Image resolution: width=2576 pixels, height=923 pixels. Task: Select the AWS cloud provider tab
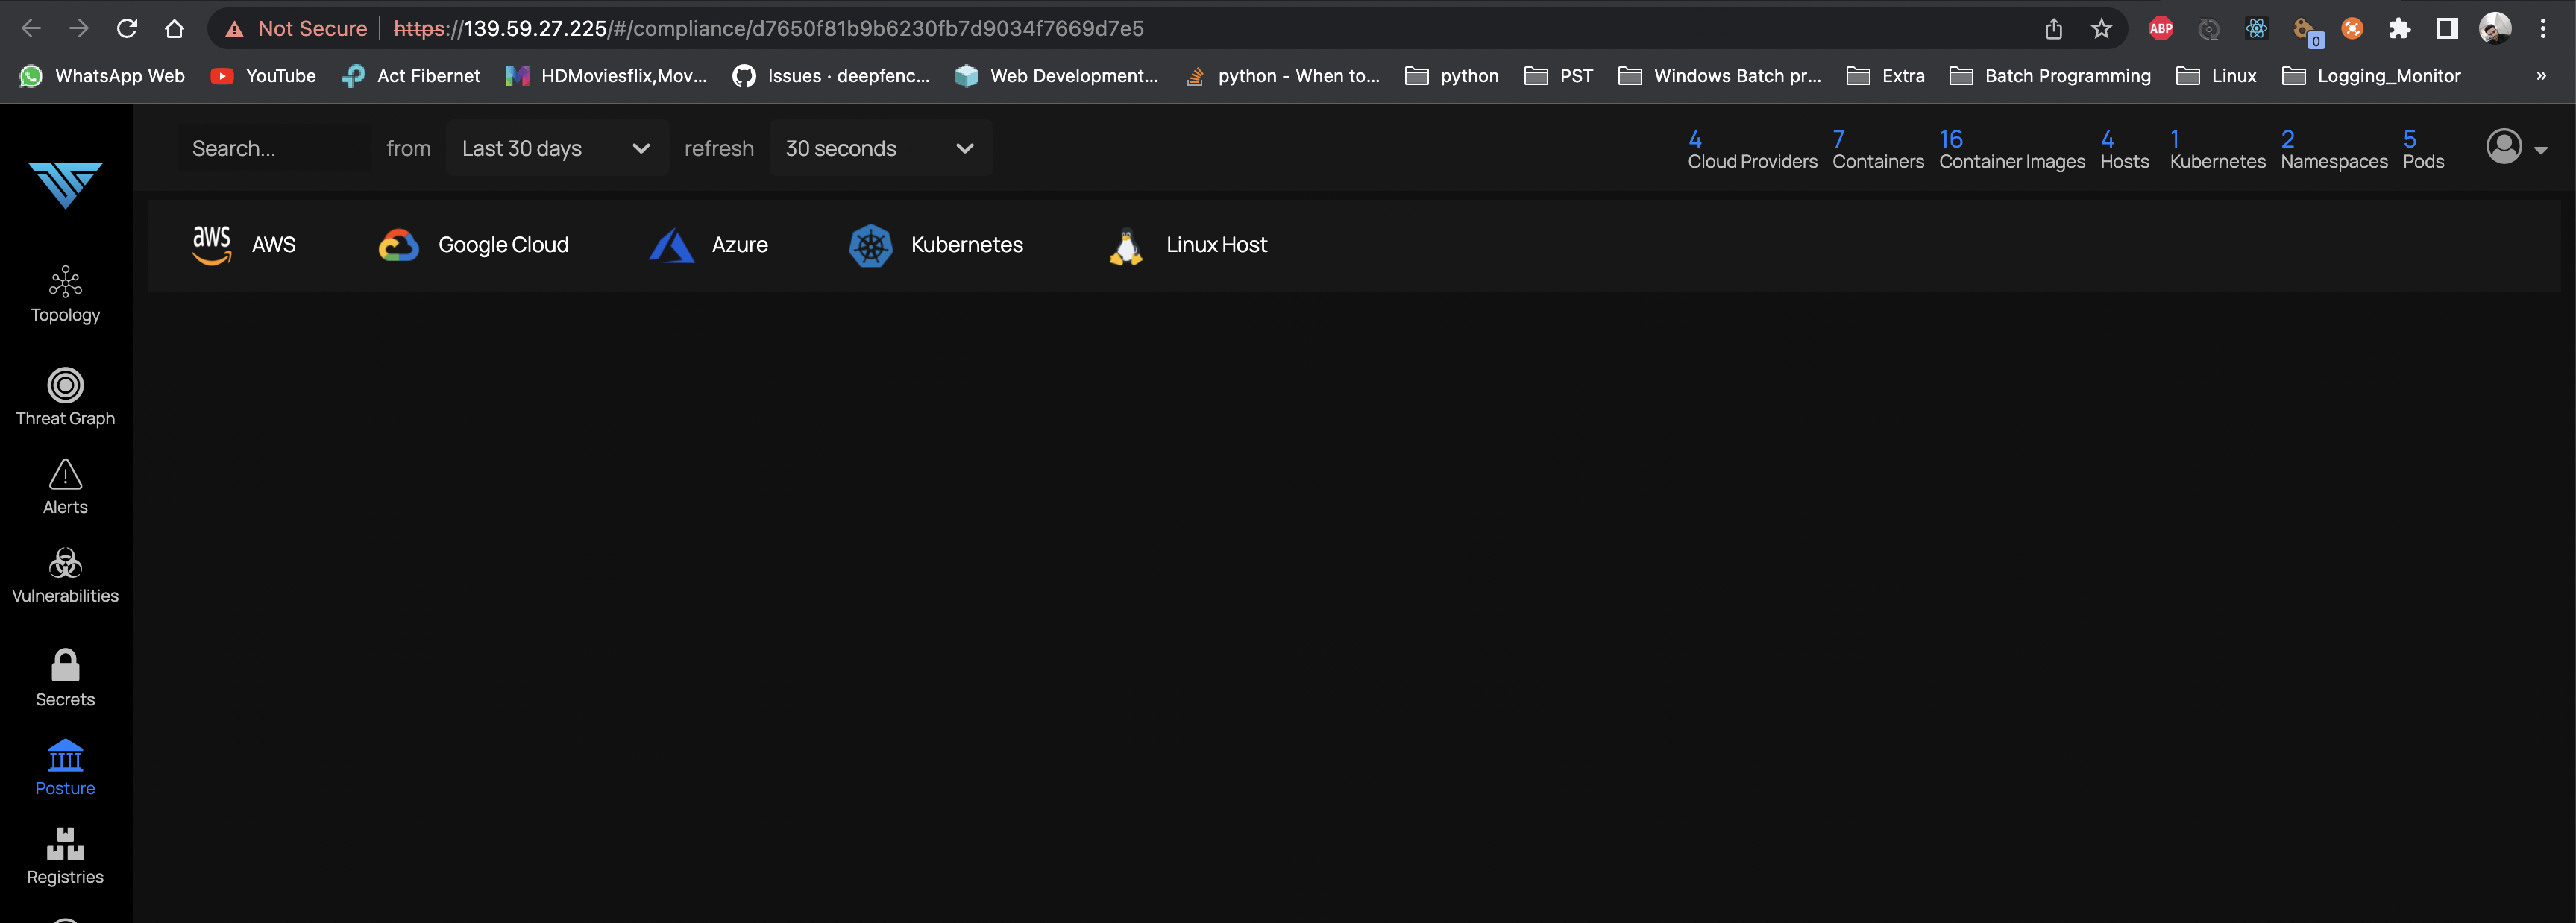click(x=244, y=245)
